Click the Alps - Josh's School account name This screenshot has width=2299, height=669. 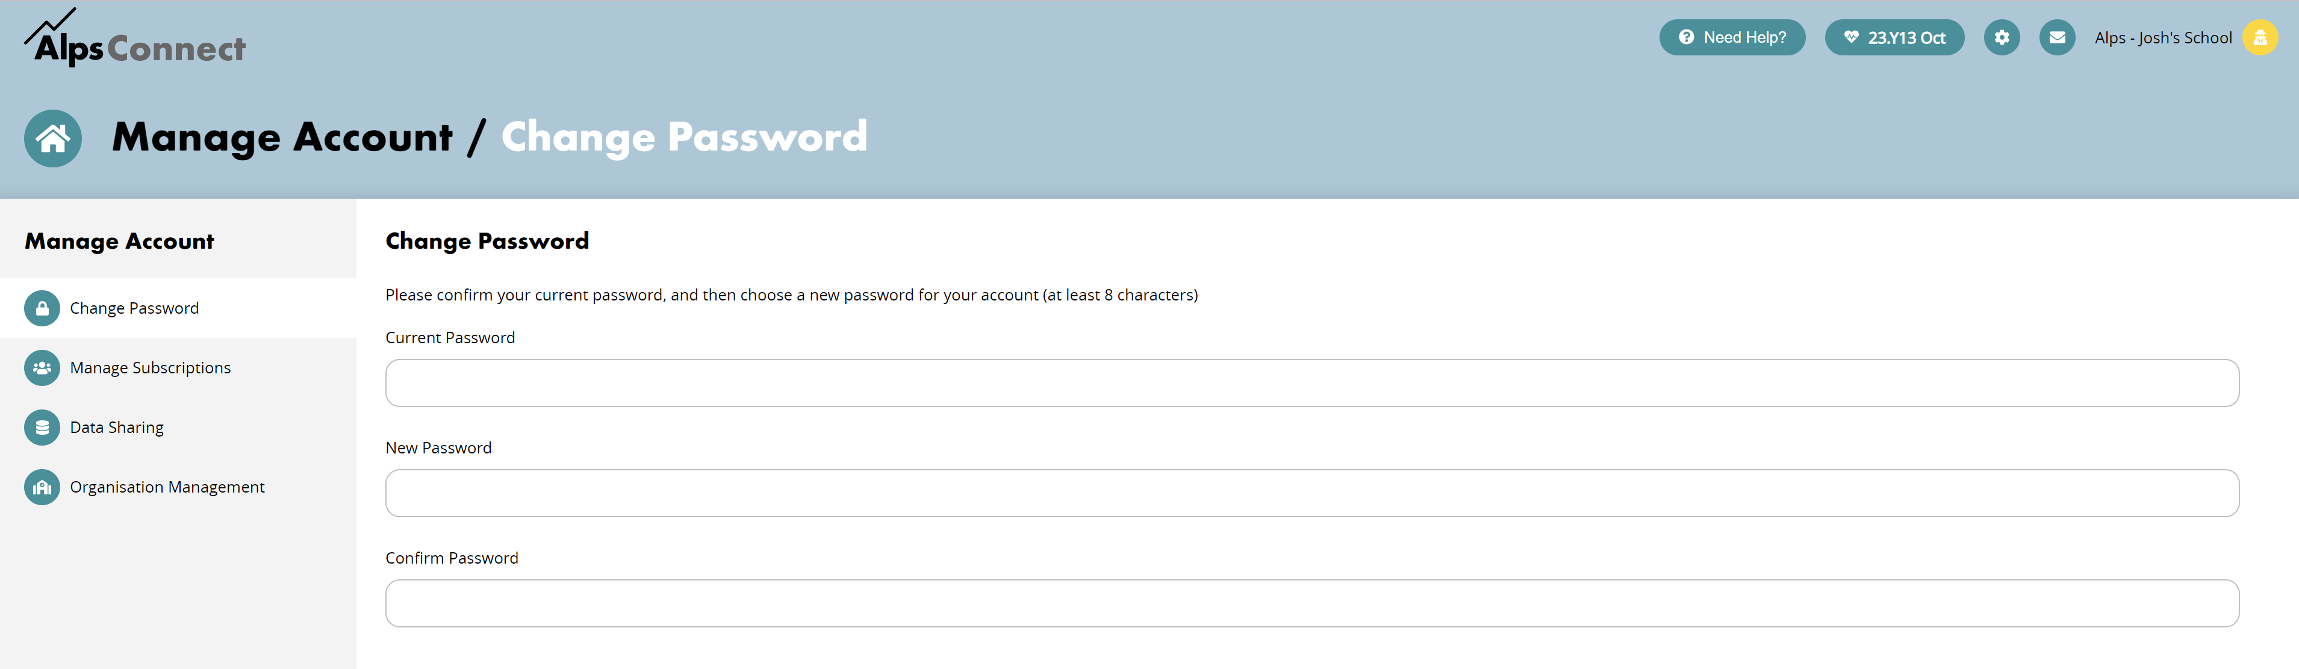[2162, 39]
